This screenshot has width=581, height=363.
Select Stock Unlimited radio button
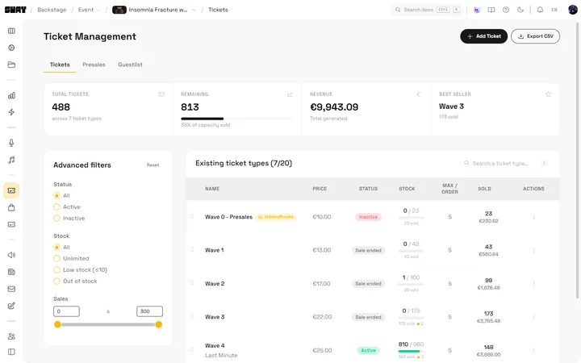pyautogui.click(x=56, y=259)
